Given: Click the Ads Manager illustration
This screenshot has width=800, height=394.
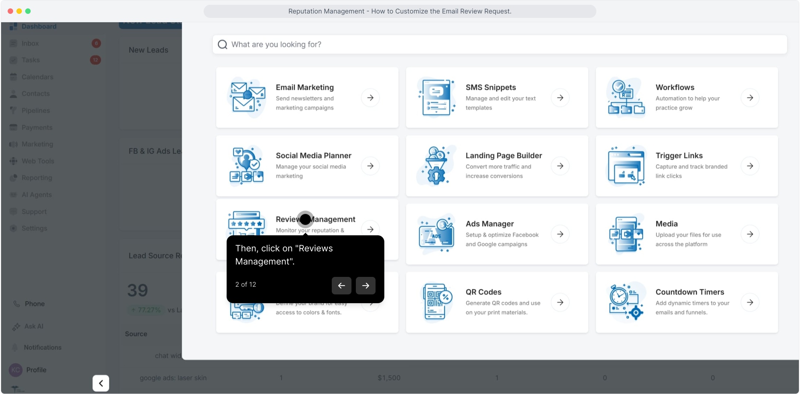Looking at the screenshot, I should [437, 234].
